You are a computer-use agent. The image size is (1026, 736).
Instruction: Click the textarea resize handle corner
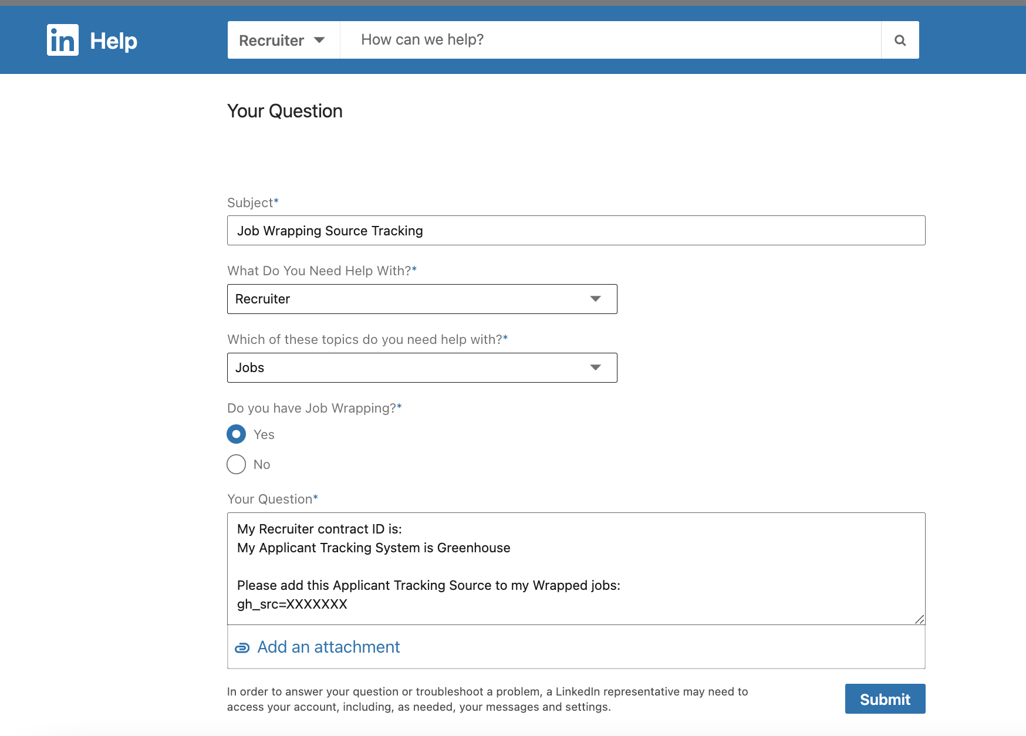pyautogui.click(x=920, y=619)
